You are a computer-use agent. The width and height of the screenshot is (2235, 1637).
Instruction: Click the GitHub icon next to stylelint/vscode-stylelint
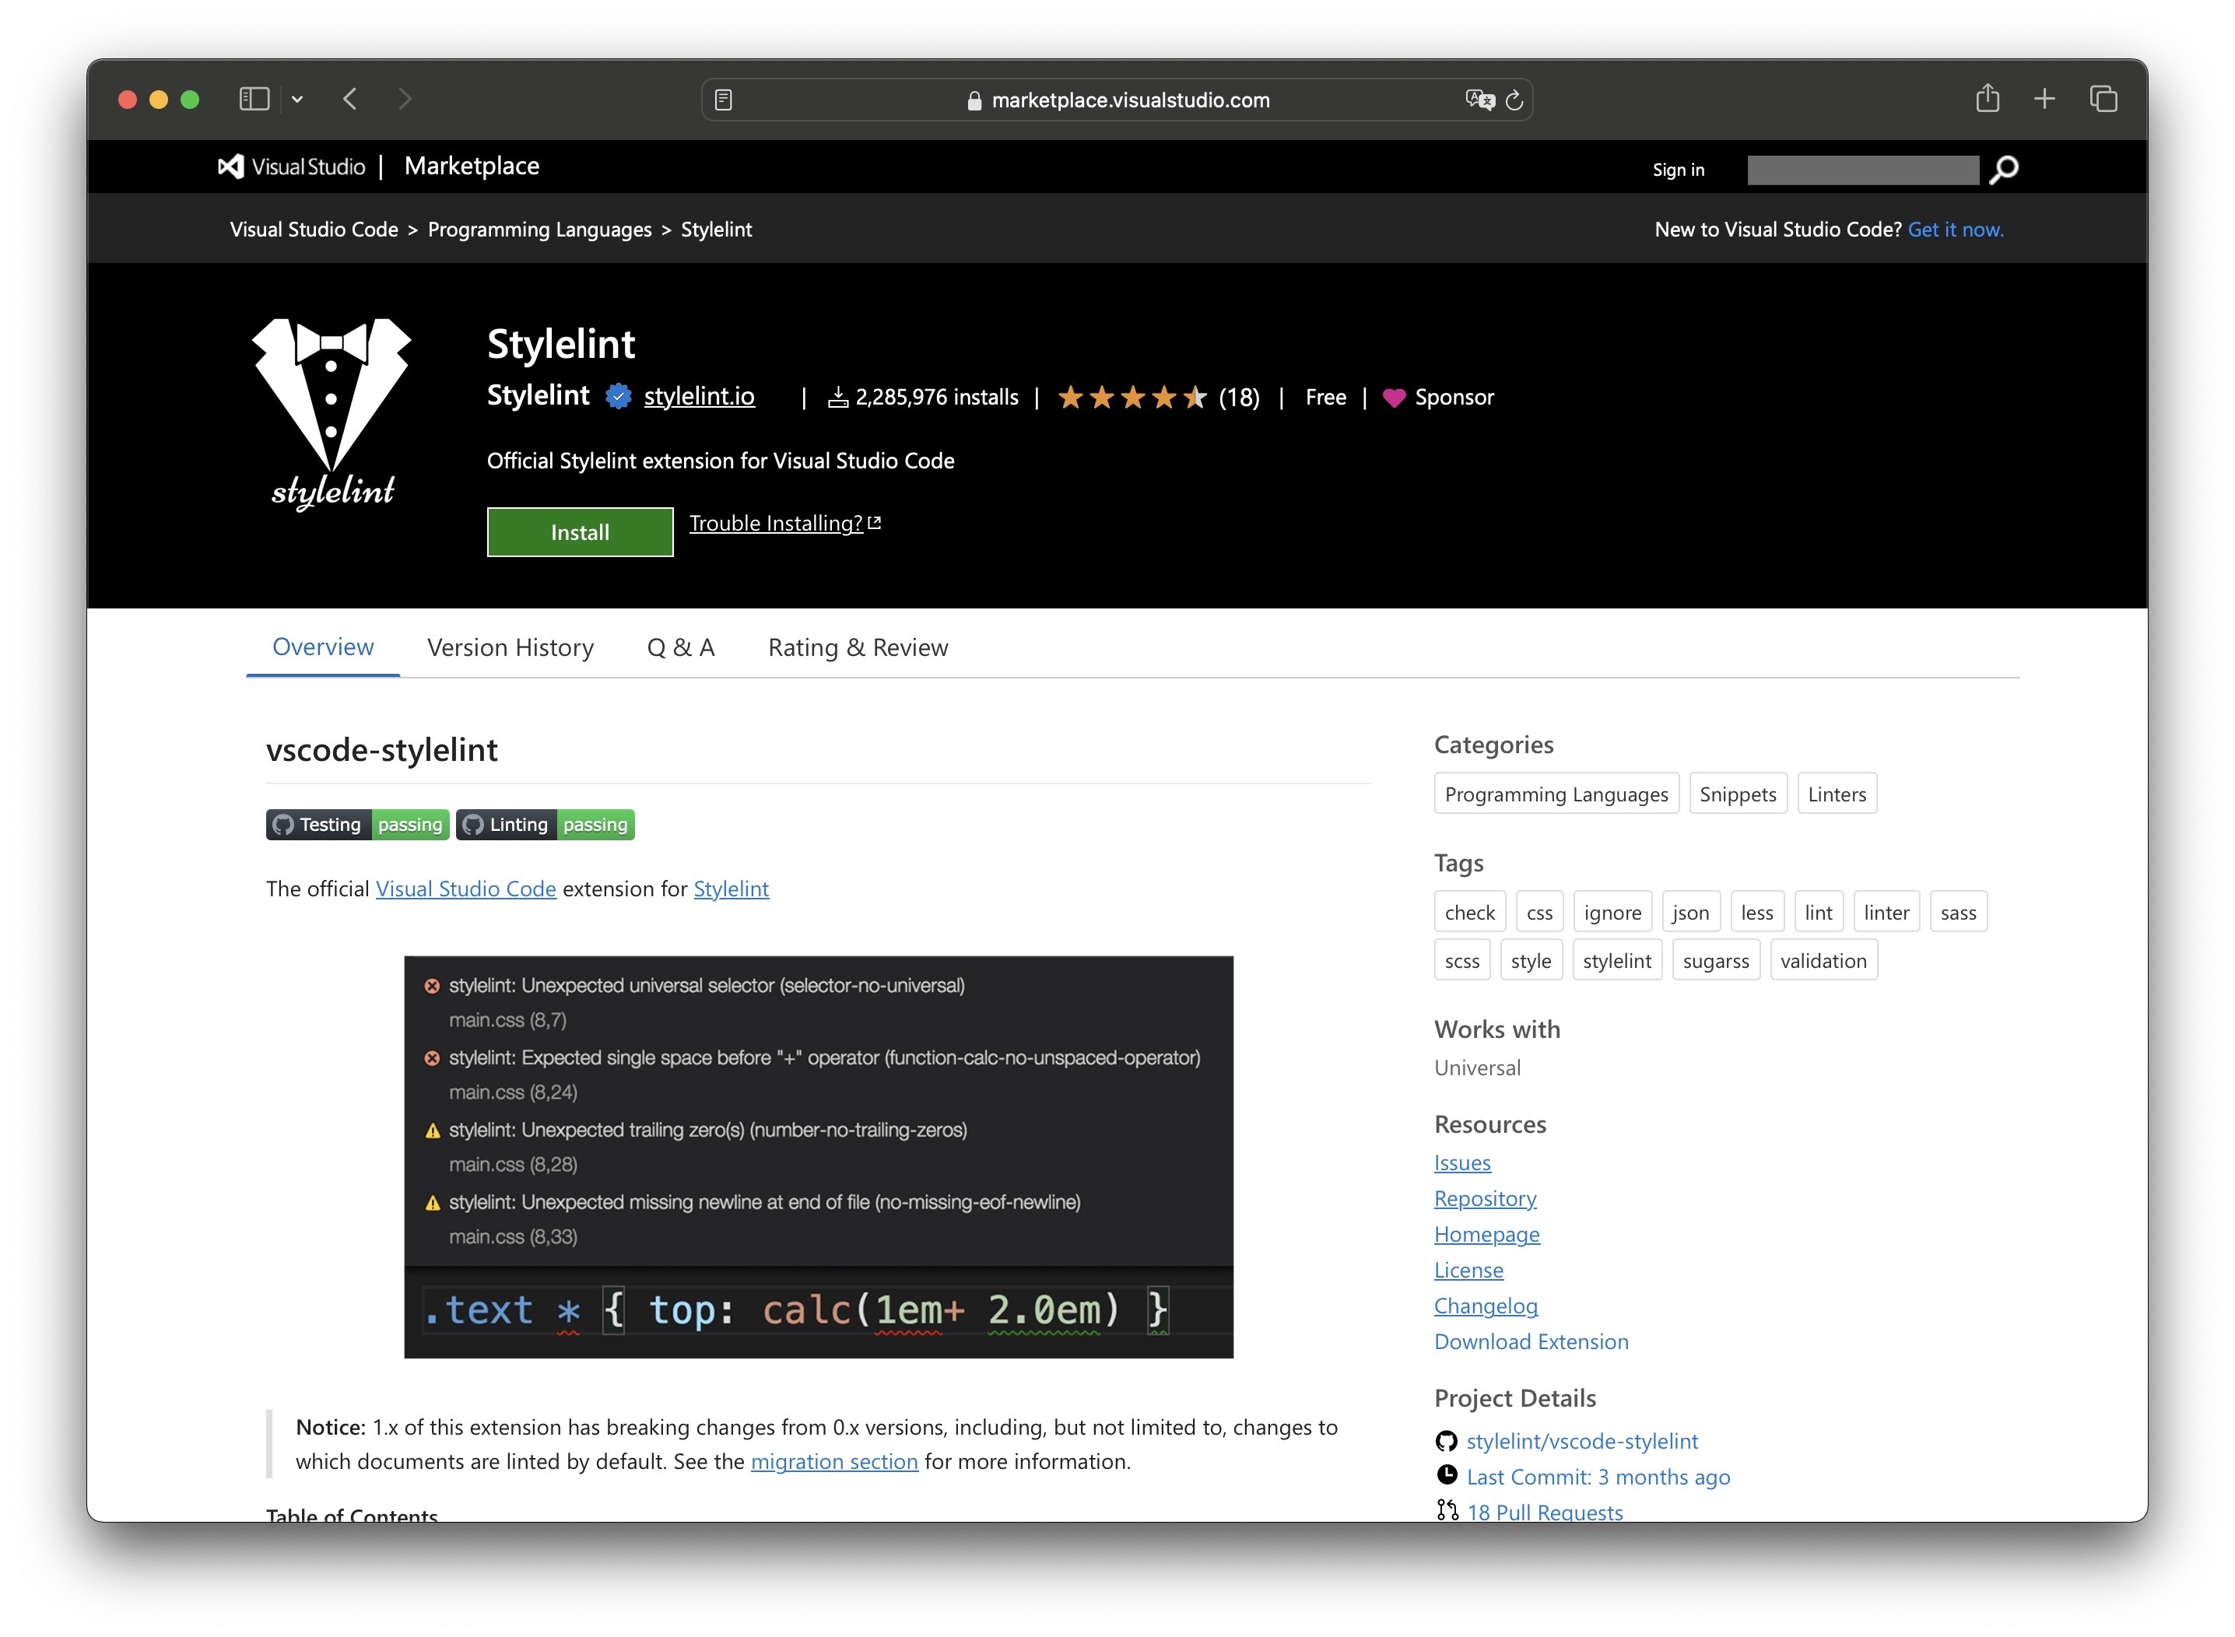tap(1446, 1441)
